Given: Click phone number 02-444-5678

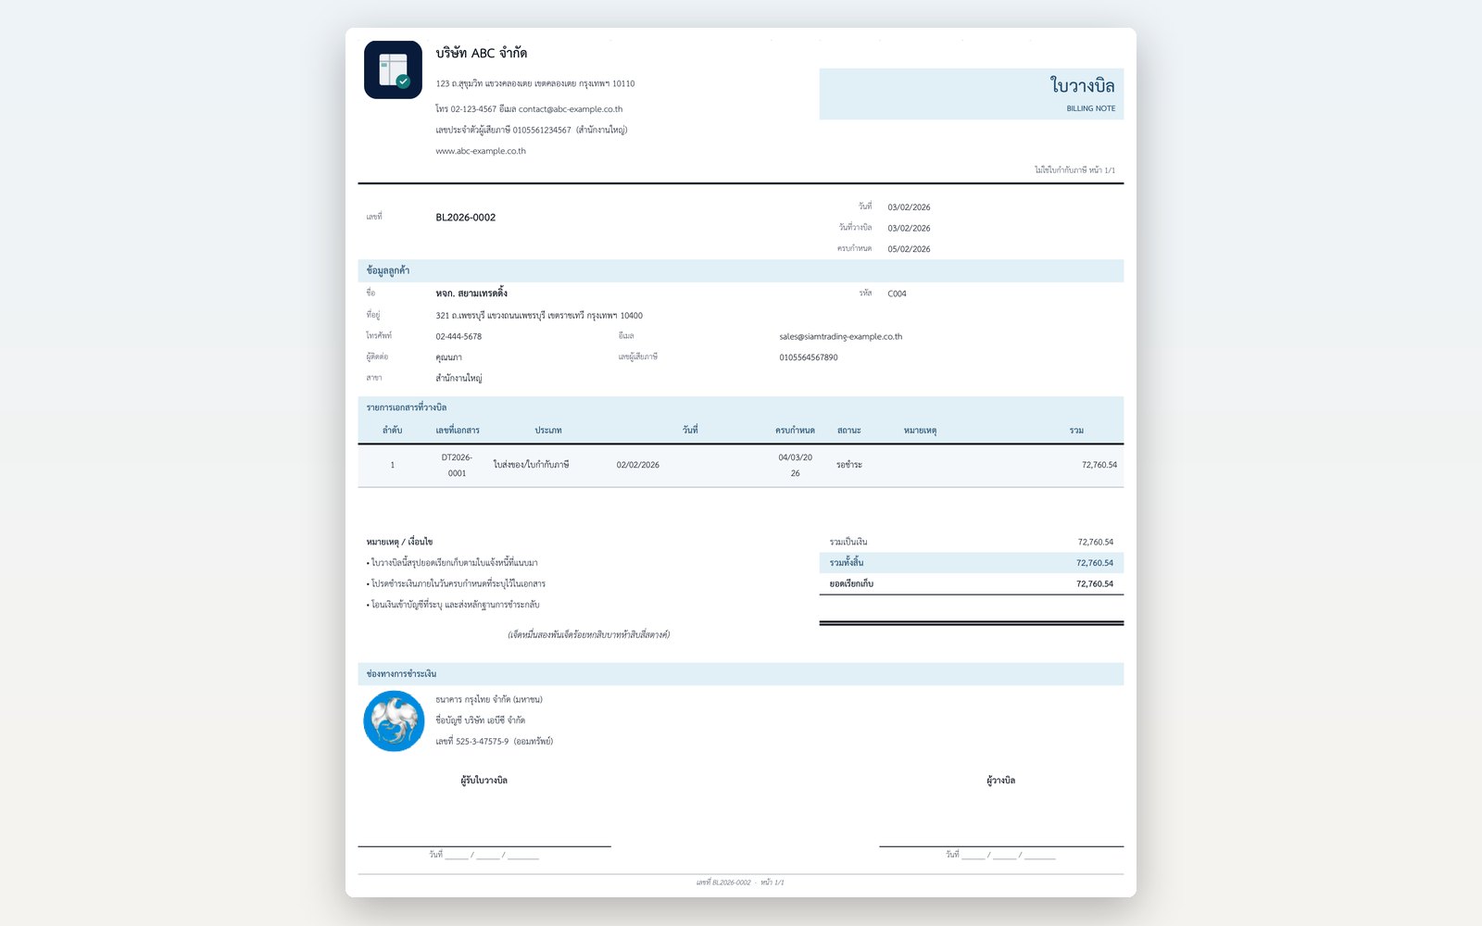Looking at the screenshot, I should (x=458, y=337).
